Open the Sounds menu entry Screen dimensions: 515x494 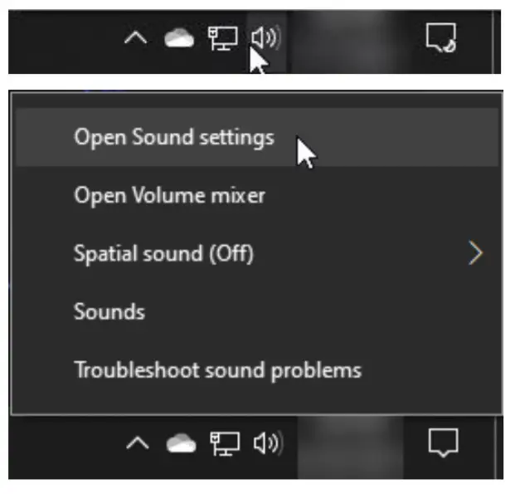pyautogui.click(x=109, y=311)
